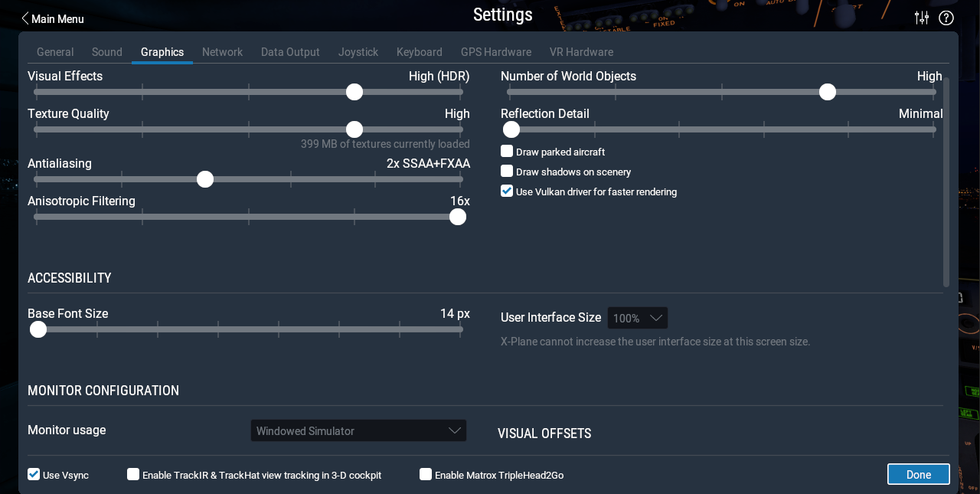The height and width of the screenshot is (494, 980).
Task: Click the Antialiasing slider handle
Action: pos(205,179)
